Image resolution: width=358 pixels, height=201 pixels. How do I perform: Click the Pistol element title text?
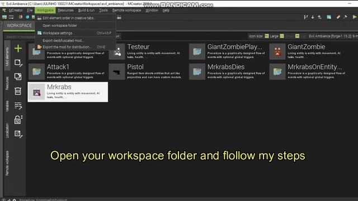click(x=135, y=67)
